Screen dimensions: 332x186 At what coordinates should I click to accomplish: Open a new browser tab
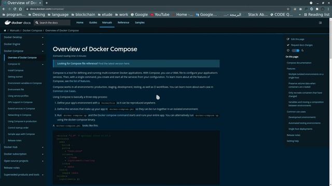(x=47, y=3)
